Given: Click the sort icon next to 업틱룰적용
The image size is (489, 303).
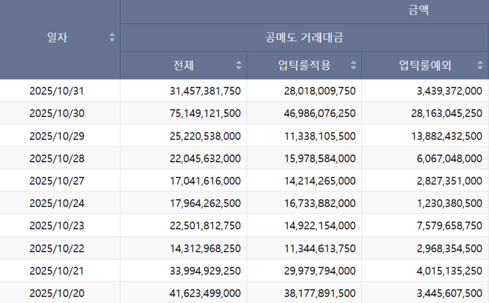Looking at the screenshot, I should (x=353, y=65).
